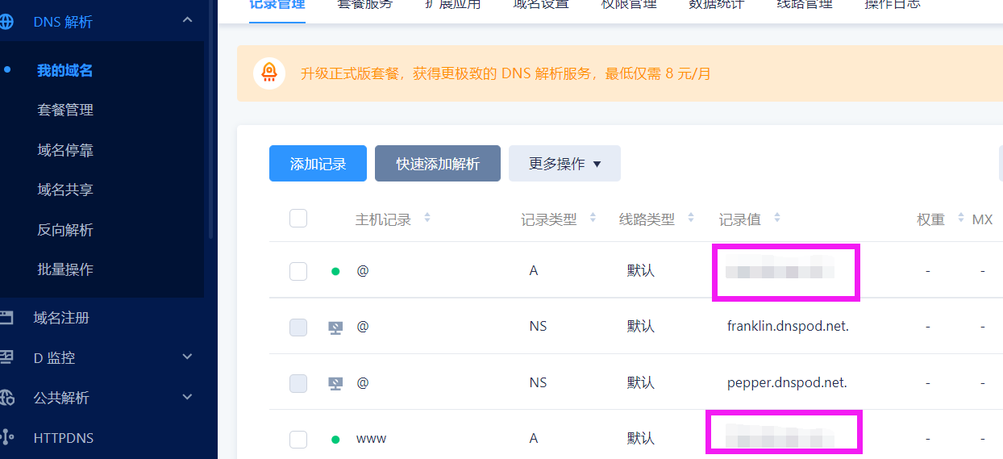Screen dimensions: 1003x459
Task: Click the sidebar vertical scrollbar
Action: tap(210, 121)
